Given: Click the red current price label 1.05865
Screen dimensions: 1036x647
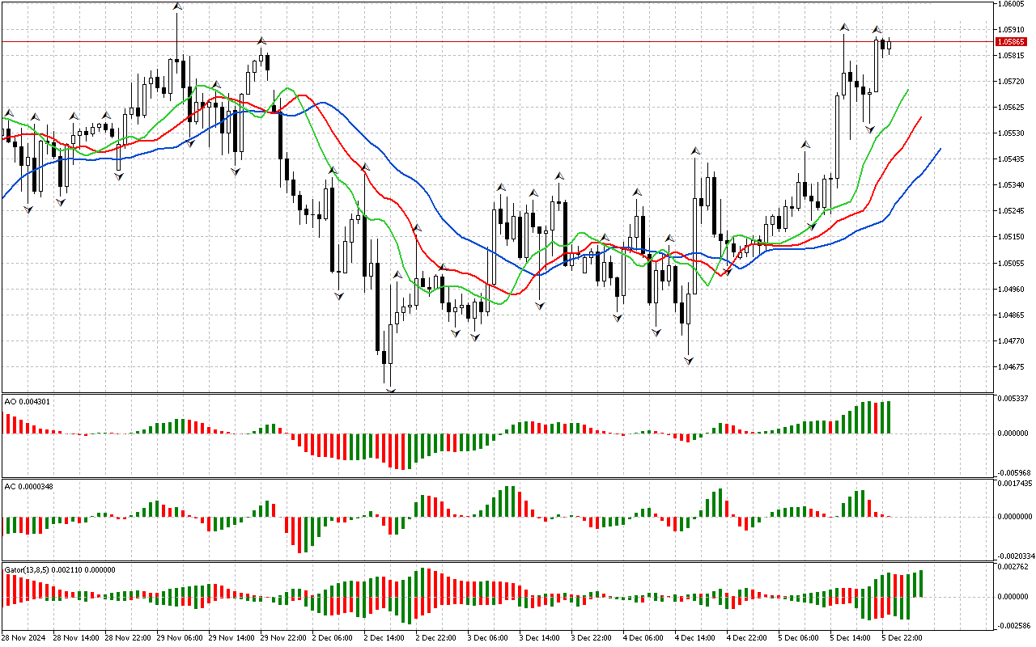Looking at the screenshot, I should coord(1012,41).
